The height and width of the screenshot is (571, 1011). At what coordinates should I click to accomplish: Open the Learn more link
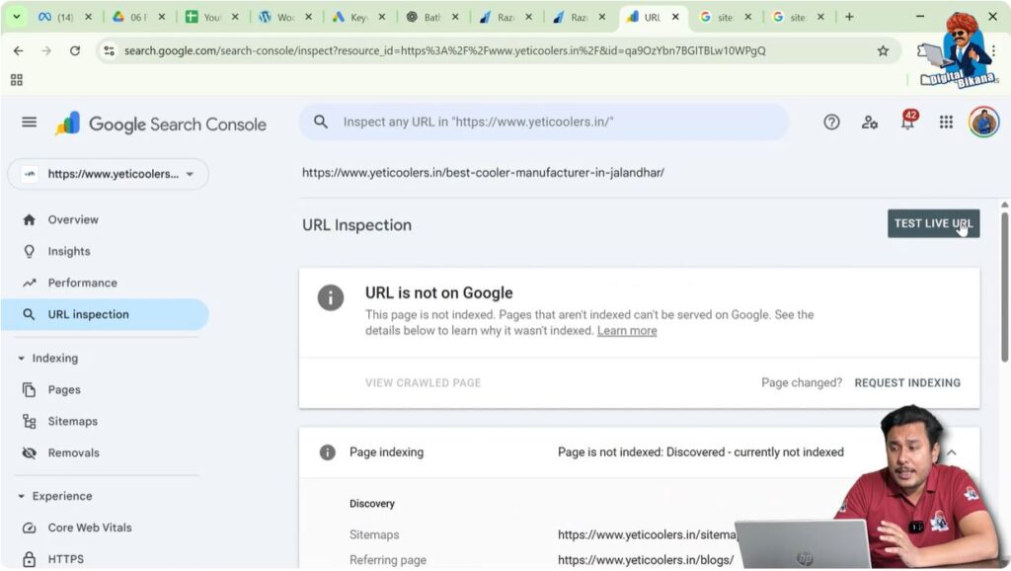pyautogui.click(x=627, y=330)
